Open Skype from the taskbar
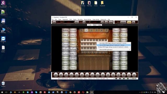 pyautogui.click(x=36, y=92)
